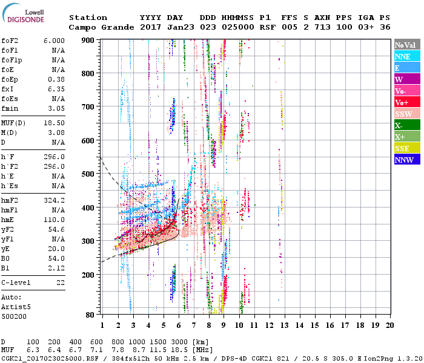This screenshot has height=363, width=424.
Task: Click the 900 km height axis label
Action: click(88, 41)
